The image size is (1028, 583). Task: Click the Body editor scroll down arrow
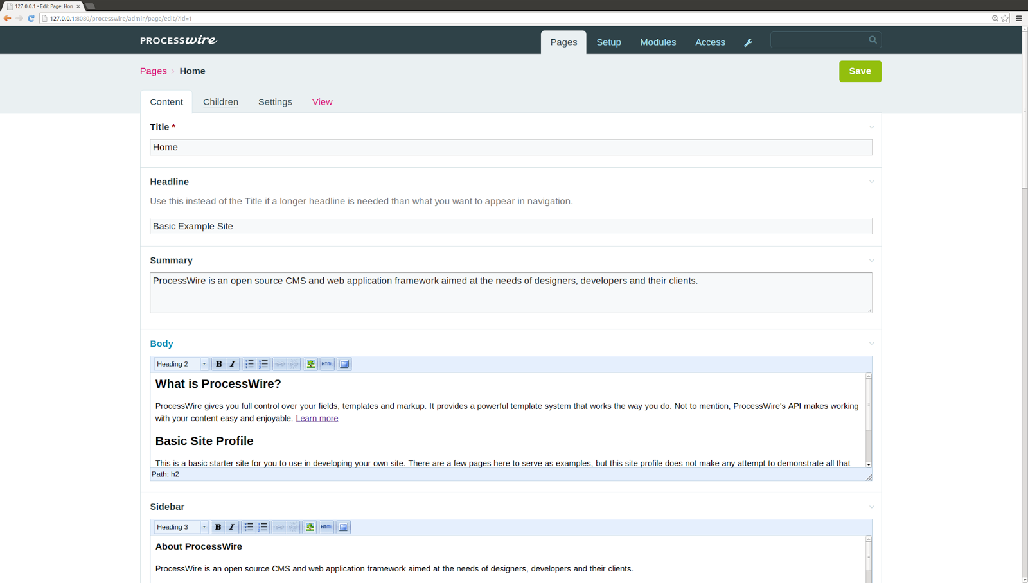click(869, 464)
